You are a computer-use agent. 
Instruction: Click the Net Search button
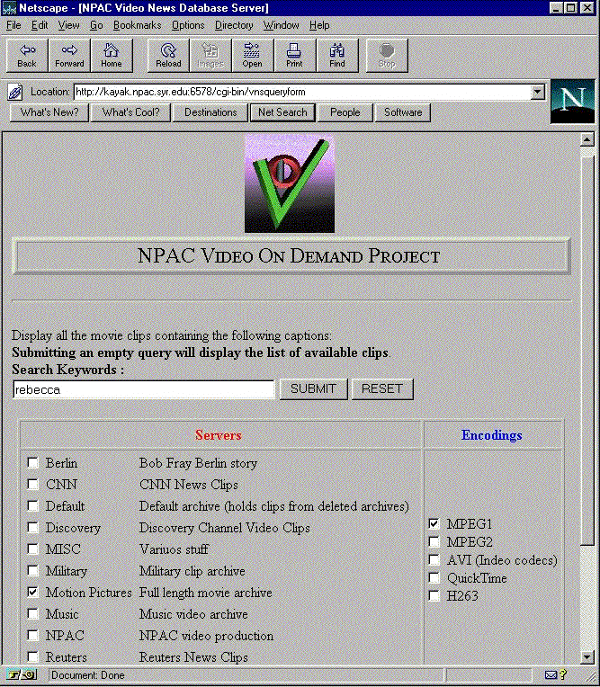click(282, 112)
